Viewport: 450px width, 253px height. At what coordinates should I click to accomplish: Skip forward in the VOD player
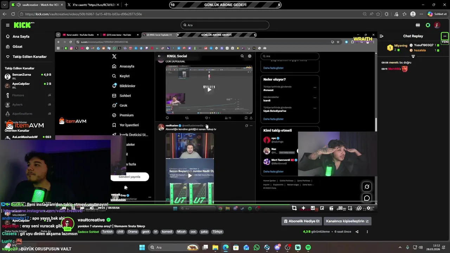82,208
